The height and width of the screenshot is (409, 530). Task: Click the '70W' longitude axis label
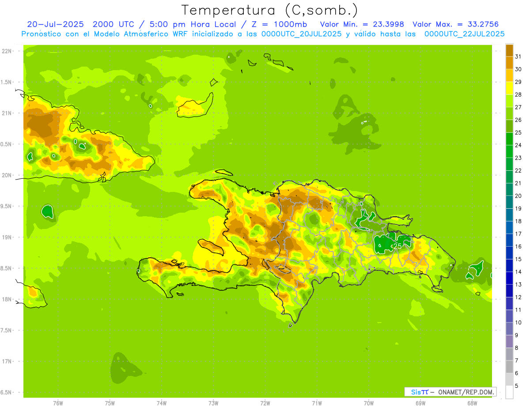[369, 403]
